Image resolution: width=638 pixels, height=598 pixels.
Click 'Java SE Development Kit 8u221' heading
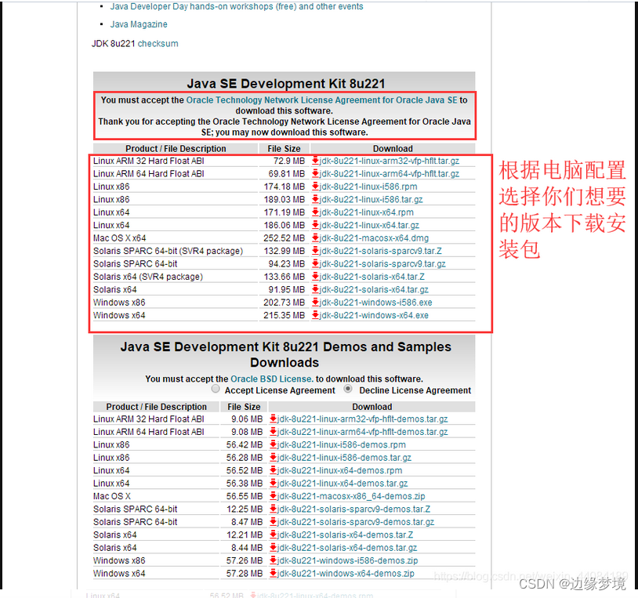coord(286,83)
